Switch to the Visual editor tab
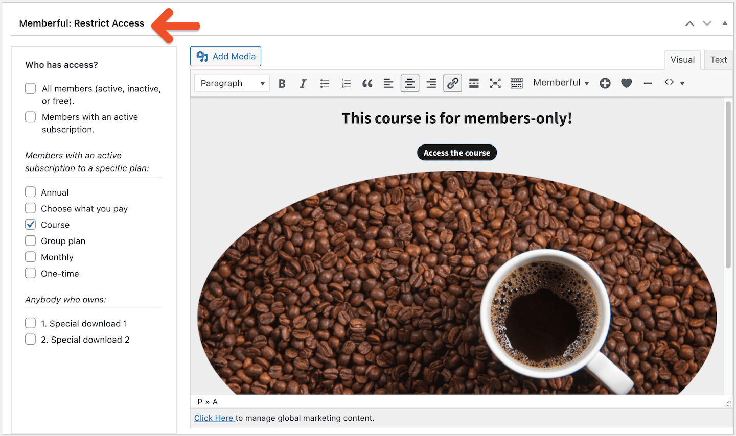This screenshot has width=736, height=436. [682, 60]
